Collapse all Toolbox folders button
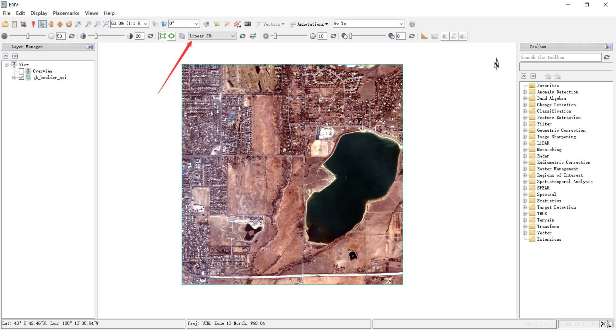The width and height of the screenshot is (616, 330). pyautogui.click(x=524, y=76)
